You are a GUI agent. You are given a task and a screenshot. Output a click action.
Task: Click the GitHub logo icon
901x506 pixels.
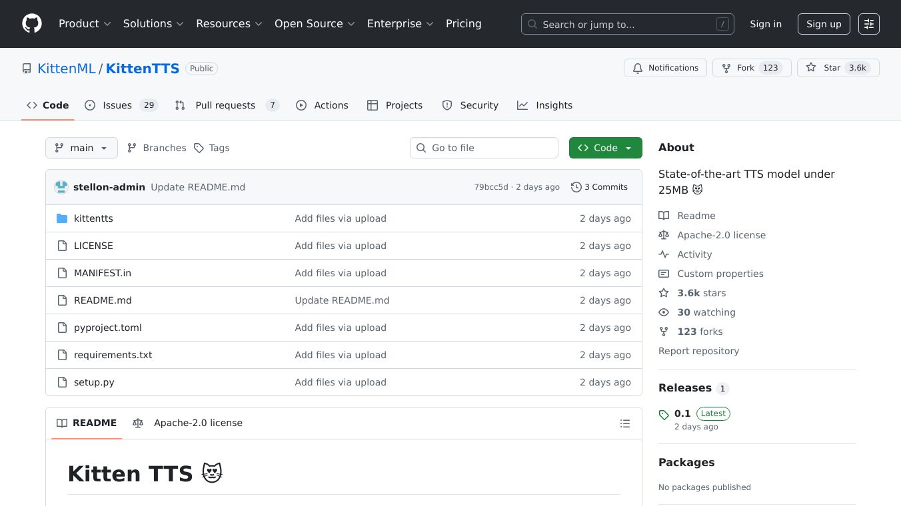coord(32,24)
